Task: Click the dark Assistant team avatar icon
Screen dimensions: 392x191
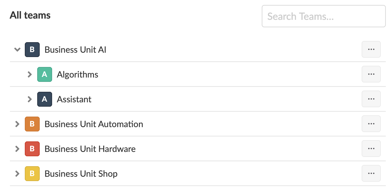Action: (45, 99)
